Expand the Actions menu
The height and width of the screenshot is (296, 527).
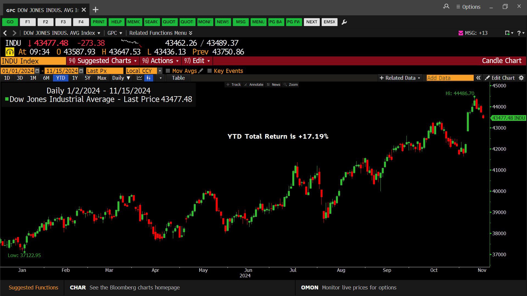pos(160,61)
